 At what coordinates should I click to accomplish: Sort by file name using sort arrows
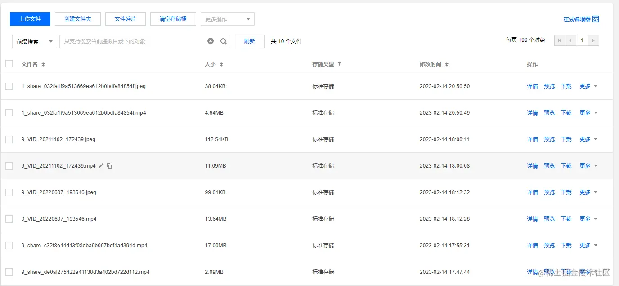[x=43, y=64]
